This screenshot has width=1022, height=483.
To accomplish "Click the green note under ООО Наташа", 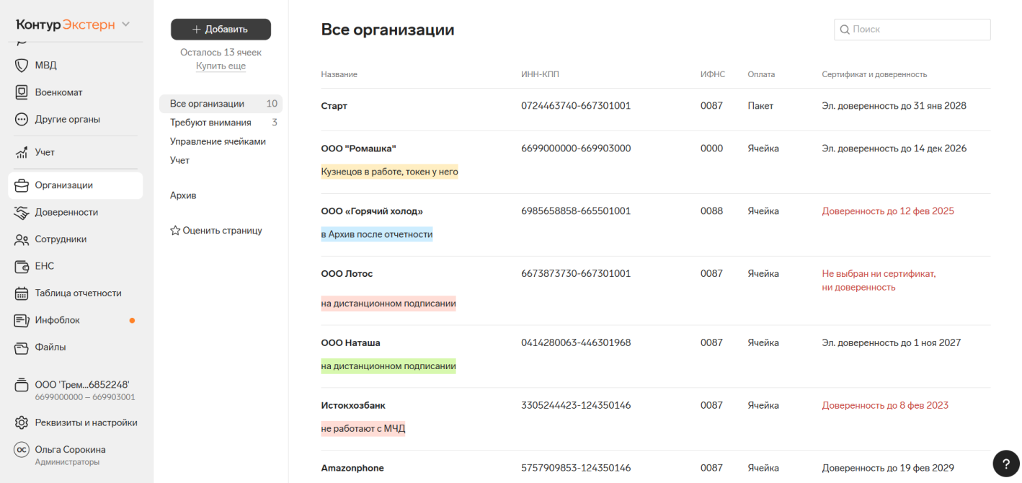I will (388, 366).
